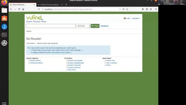This screenshot has width=186, height=105.
Task: Open Search History link
Action: click(35, 60)
